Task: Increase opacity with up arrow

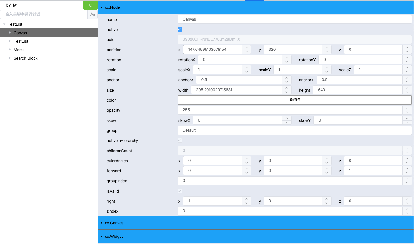Action: coord(407,108)
